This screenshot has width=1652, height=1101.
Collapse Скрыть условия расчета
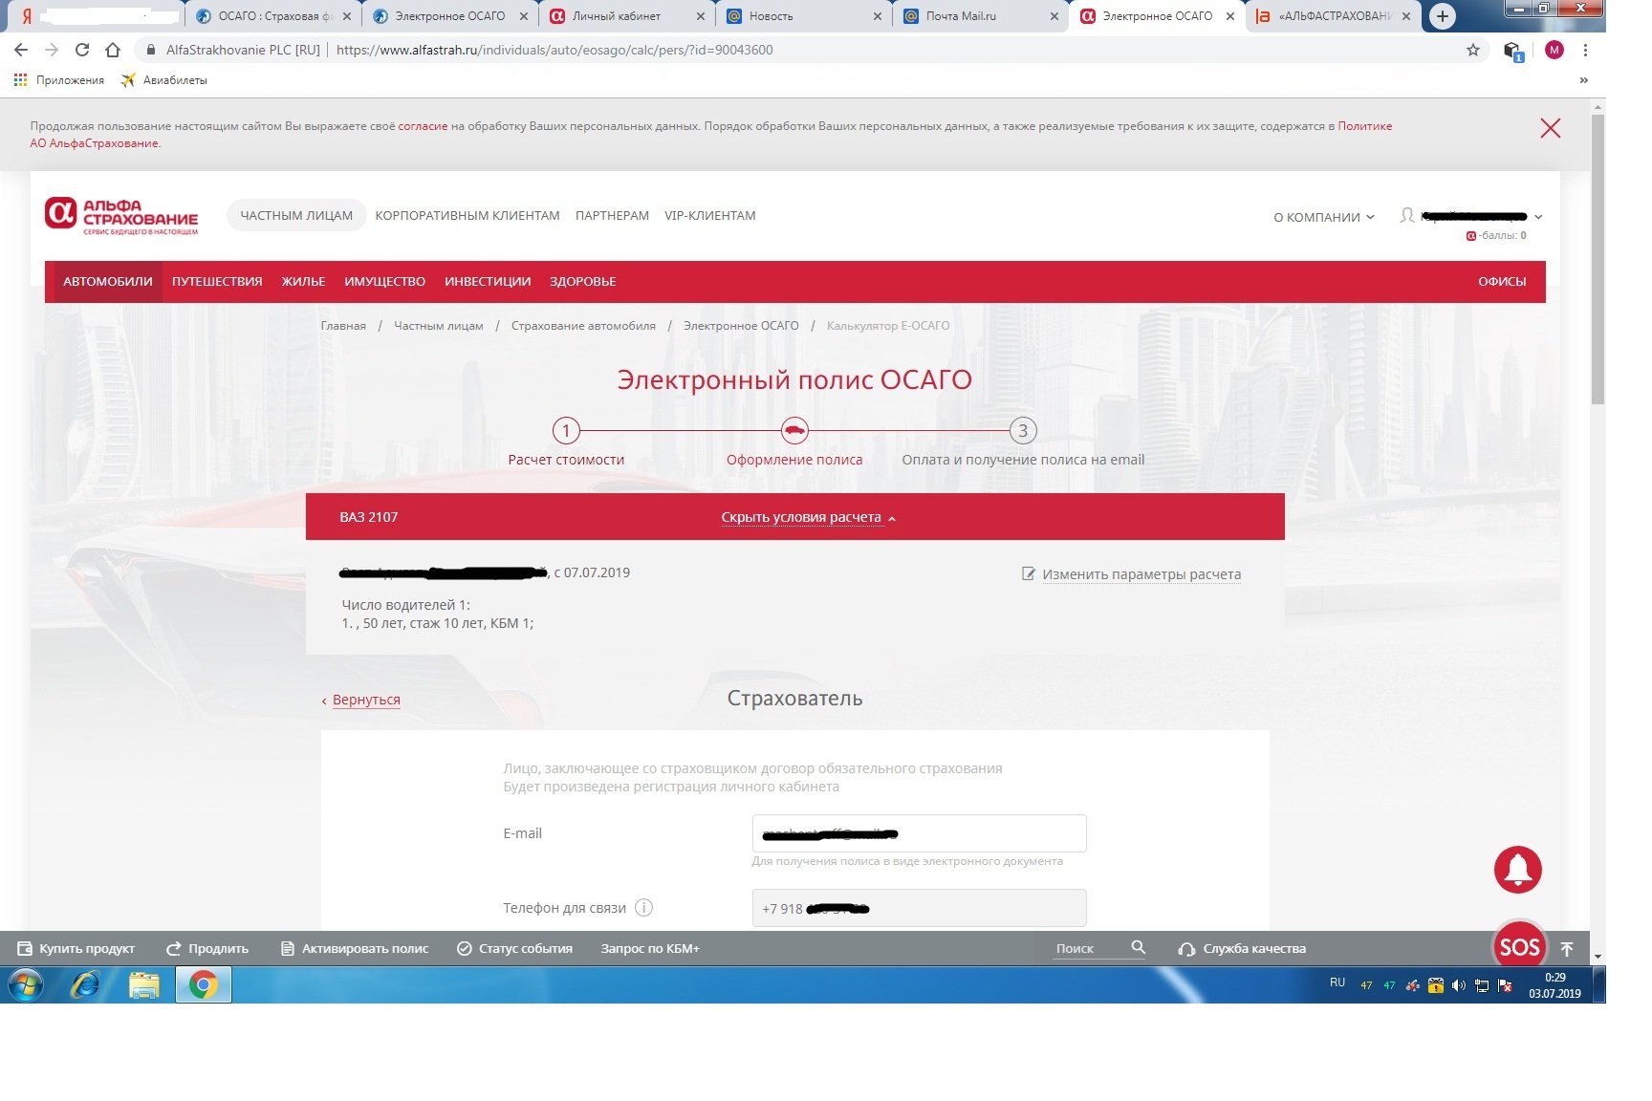808,517
